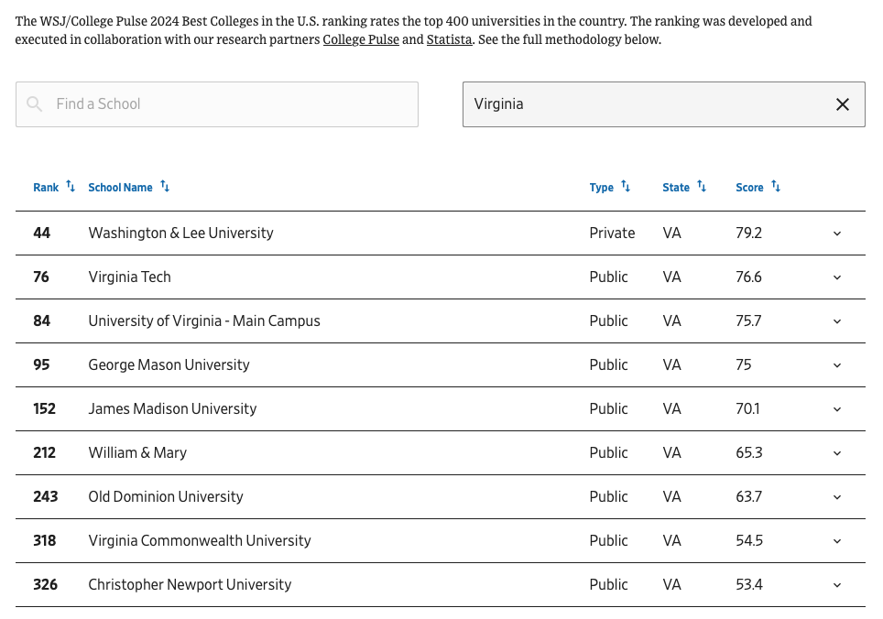Click Public type in Virginia Tech row

pyautogui.click(x=608, y=277)
